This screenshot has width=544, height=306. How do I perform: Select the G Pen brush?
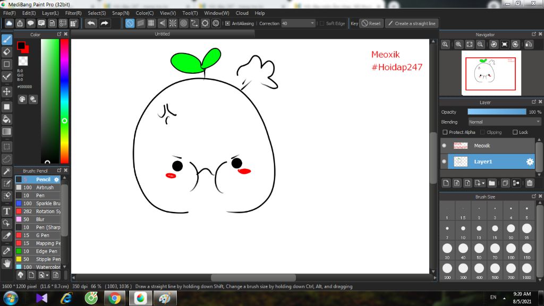click(38, 235)
